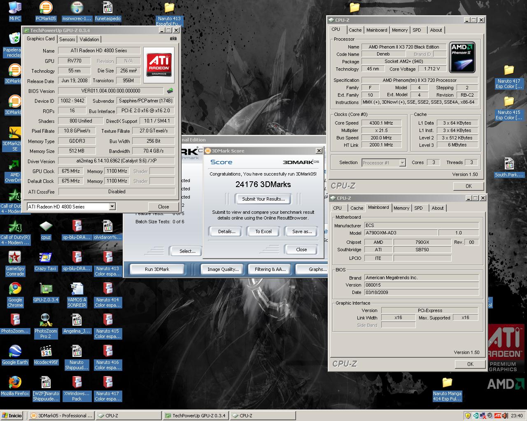527x421 pixels.
Task: Launch Google Earth from the desktop
Action: (15, 355)
